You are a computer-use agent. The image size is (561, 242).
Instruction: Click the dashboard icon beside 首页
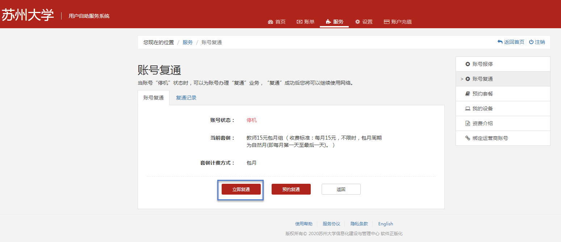coord(271,22)
